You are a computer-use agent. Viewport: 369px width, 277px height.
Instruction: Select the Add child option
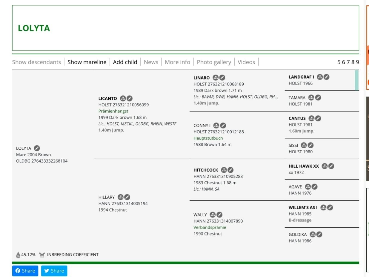[125, 62]
